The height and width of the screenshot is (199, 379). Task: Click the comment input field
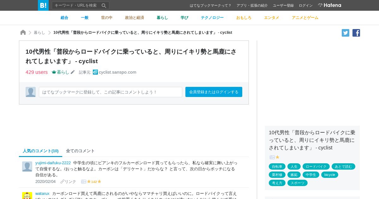111,92
